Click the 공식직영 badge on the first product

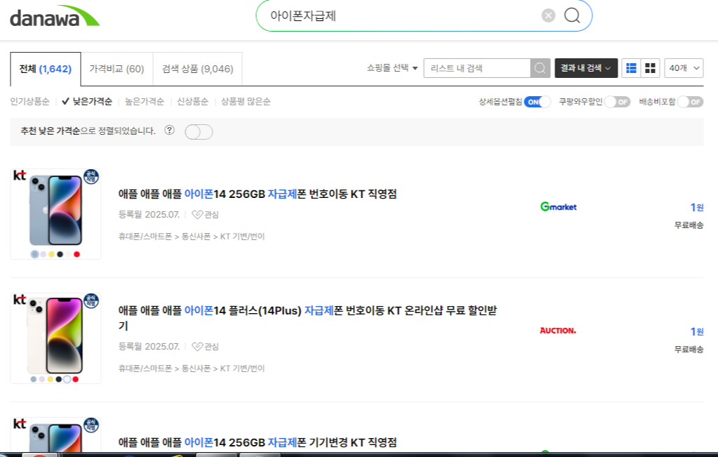coord(91,177)
